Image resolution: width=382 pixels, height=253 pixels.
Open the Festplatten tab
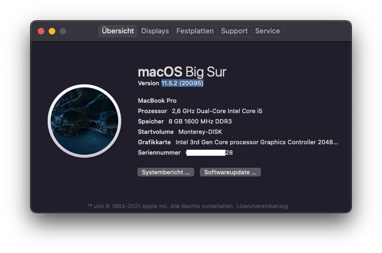[195, 31]
